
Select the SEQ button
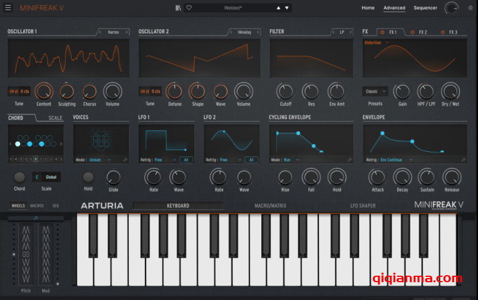coord(55,206)
